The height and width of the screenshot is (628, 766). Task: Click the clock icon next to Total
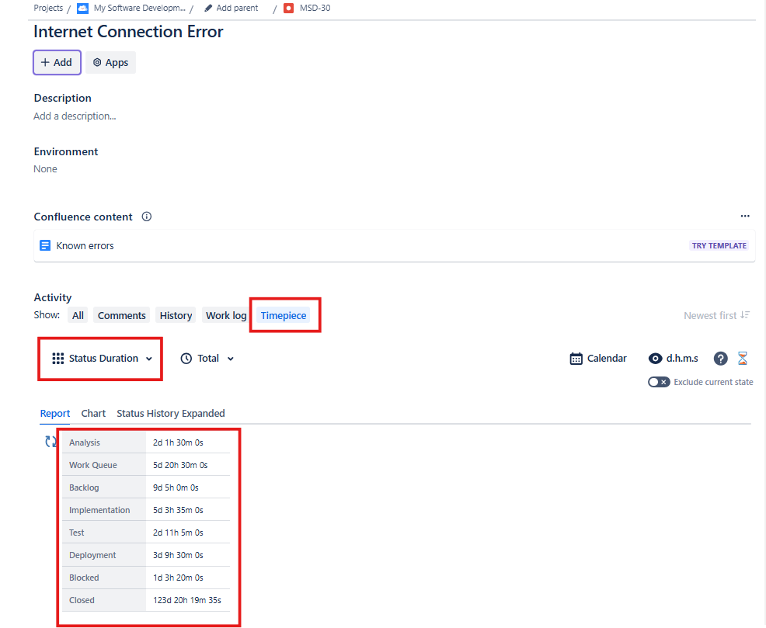(x=185, y=358)
